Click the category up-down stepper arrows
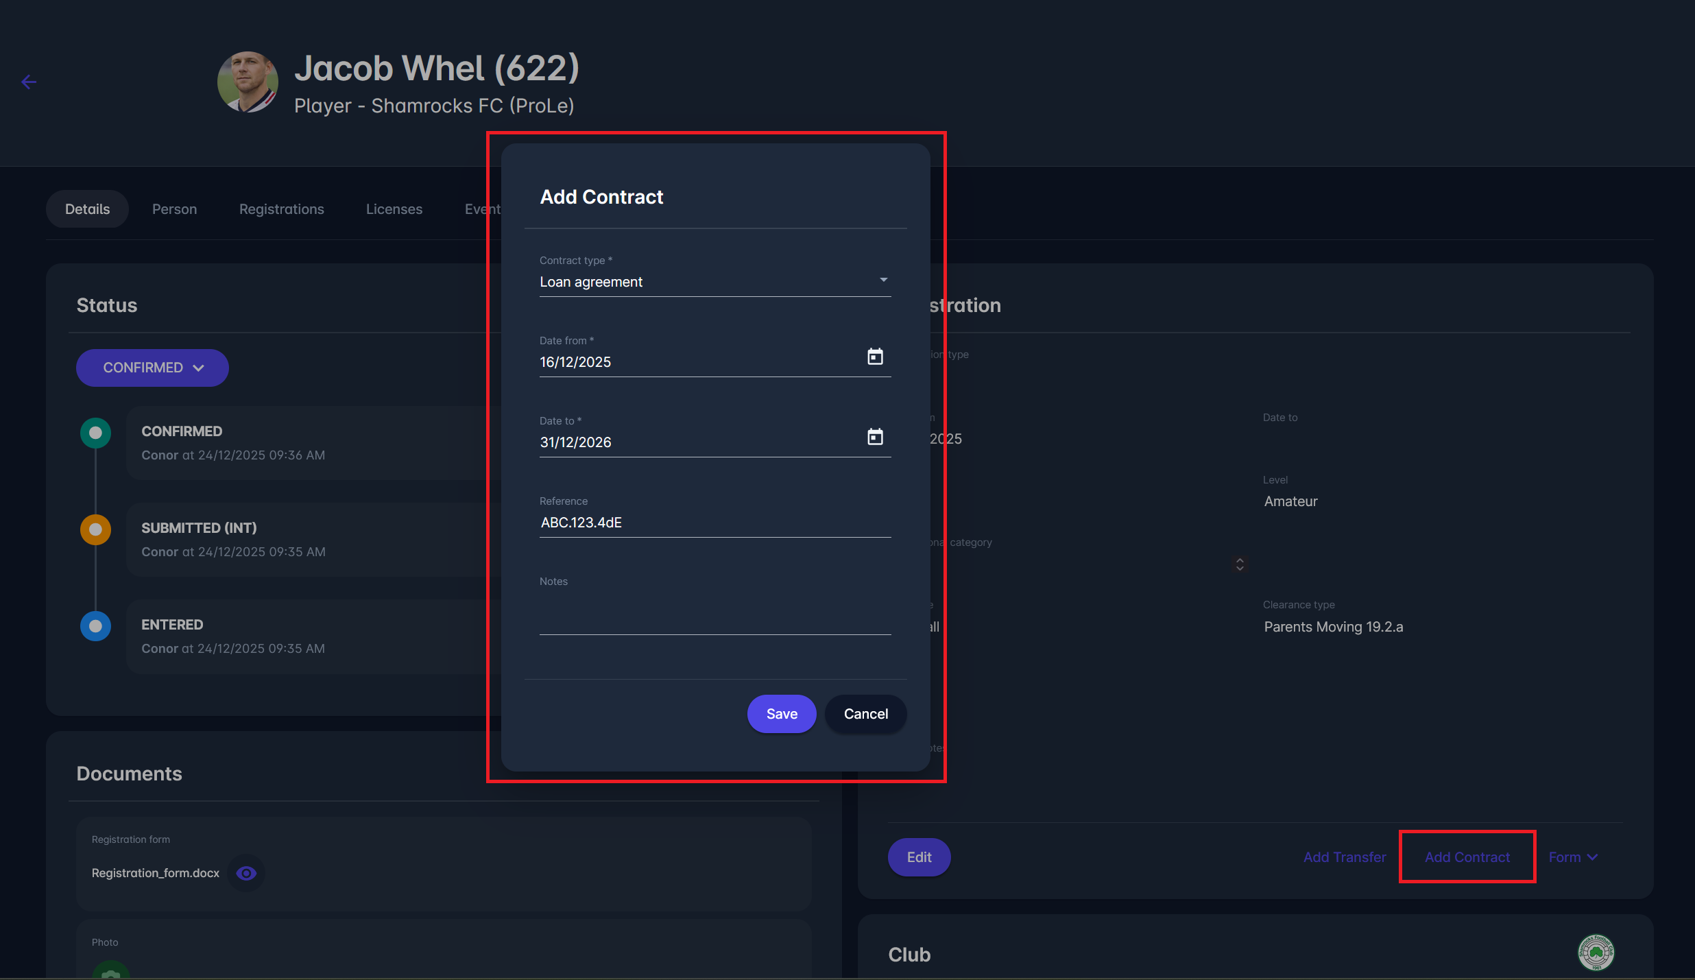The width and height of the screenshot is (1695, 980). coord(1240,564)
